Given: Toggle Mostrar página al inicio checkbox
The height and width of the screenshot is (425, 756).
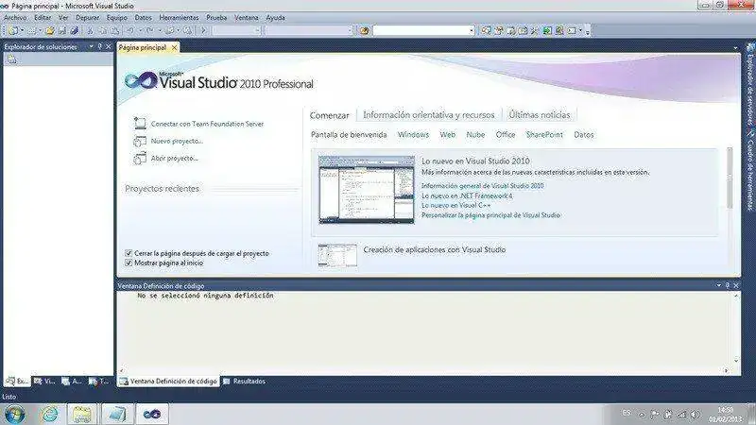Looking at the screenshot, I should 129,263.
